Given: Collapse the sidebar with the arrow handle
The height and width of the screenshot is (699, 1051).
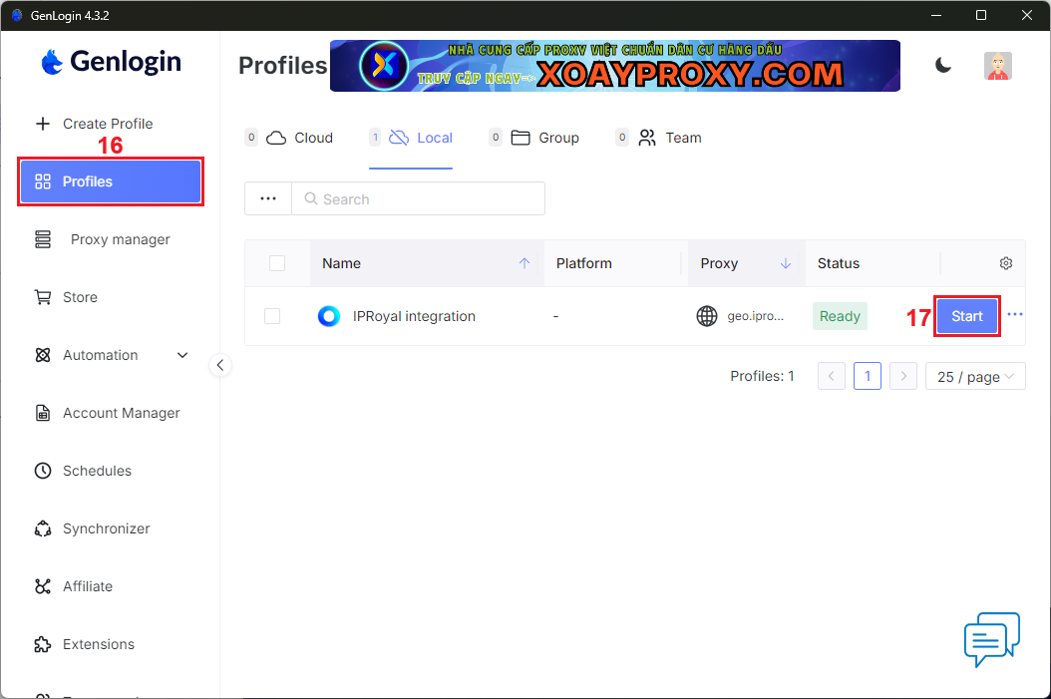Looking at the screenshot, I should click(x=220, y=365).
